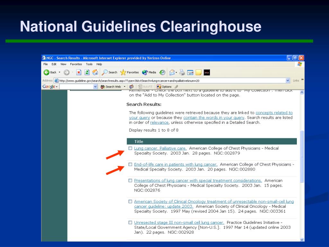This screenshot has width=329, height=247.
Task: Open the File menu
Action: pyautogui.click(x=46, y=64)
